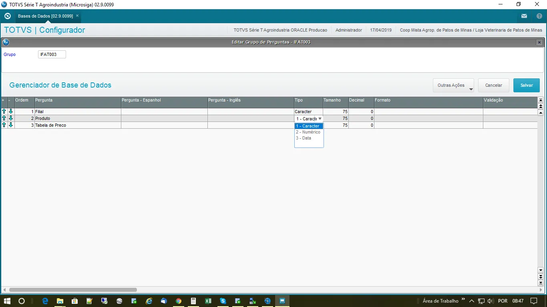Choose '2 - Numérico' in the Tipo list
Image resolution: width=547 pixels, height=307 pixels.
point(309,132)
